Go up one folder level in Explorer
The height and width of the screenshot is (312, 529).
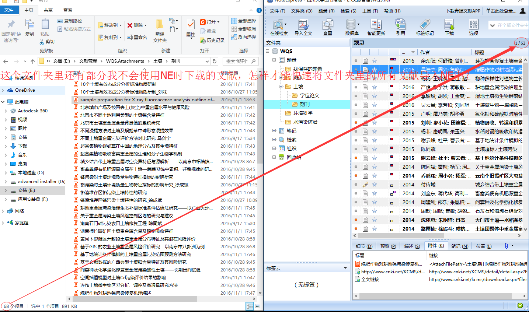(x=33, y=61)
